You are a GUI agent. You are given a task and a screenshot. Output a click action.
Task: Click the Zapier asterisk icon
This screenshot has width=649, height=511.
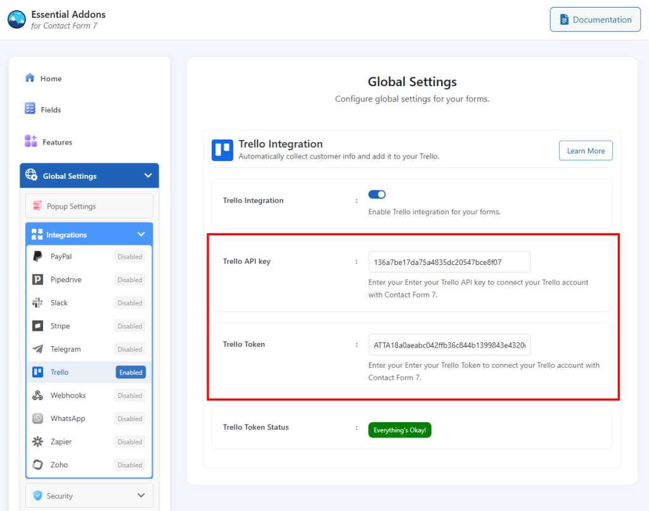(x=37, y=441)
